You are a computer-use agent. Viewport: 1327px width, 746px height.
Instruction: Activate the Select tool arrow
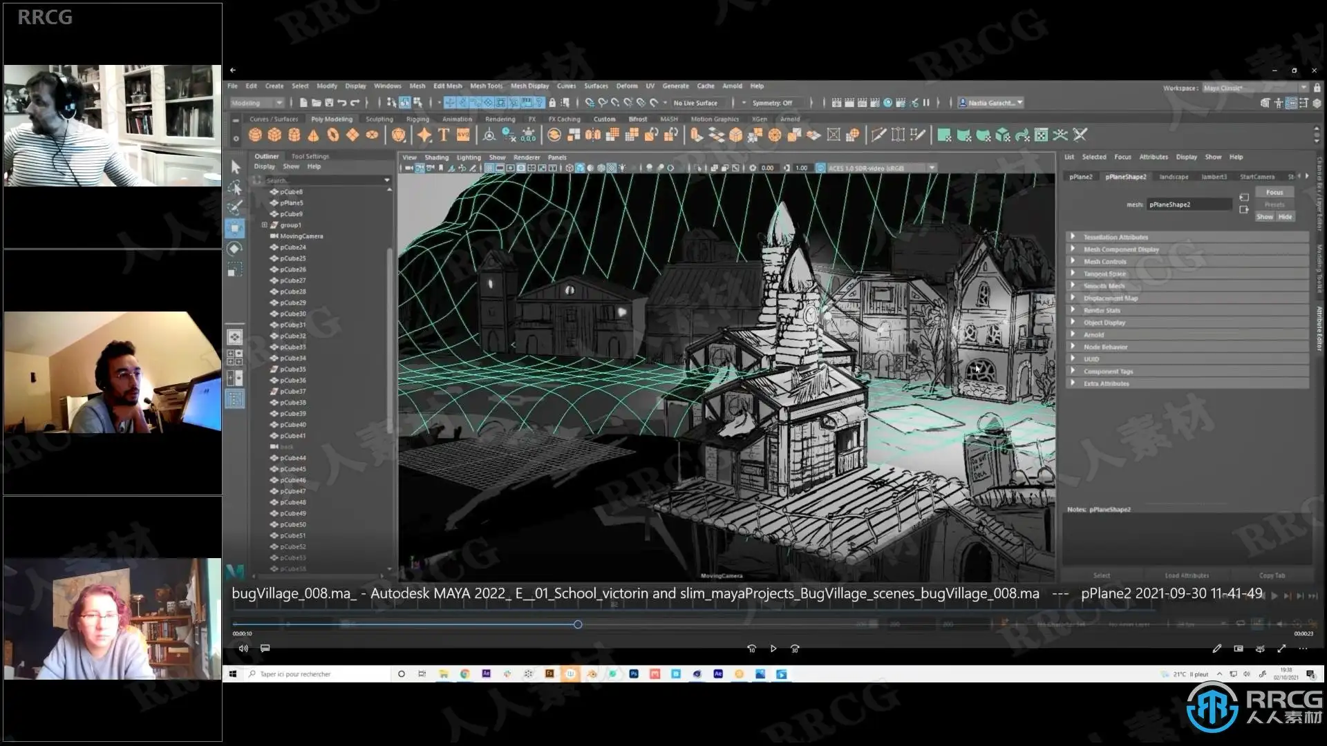[x=235, y=167]
